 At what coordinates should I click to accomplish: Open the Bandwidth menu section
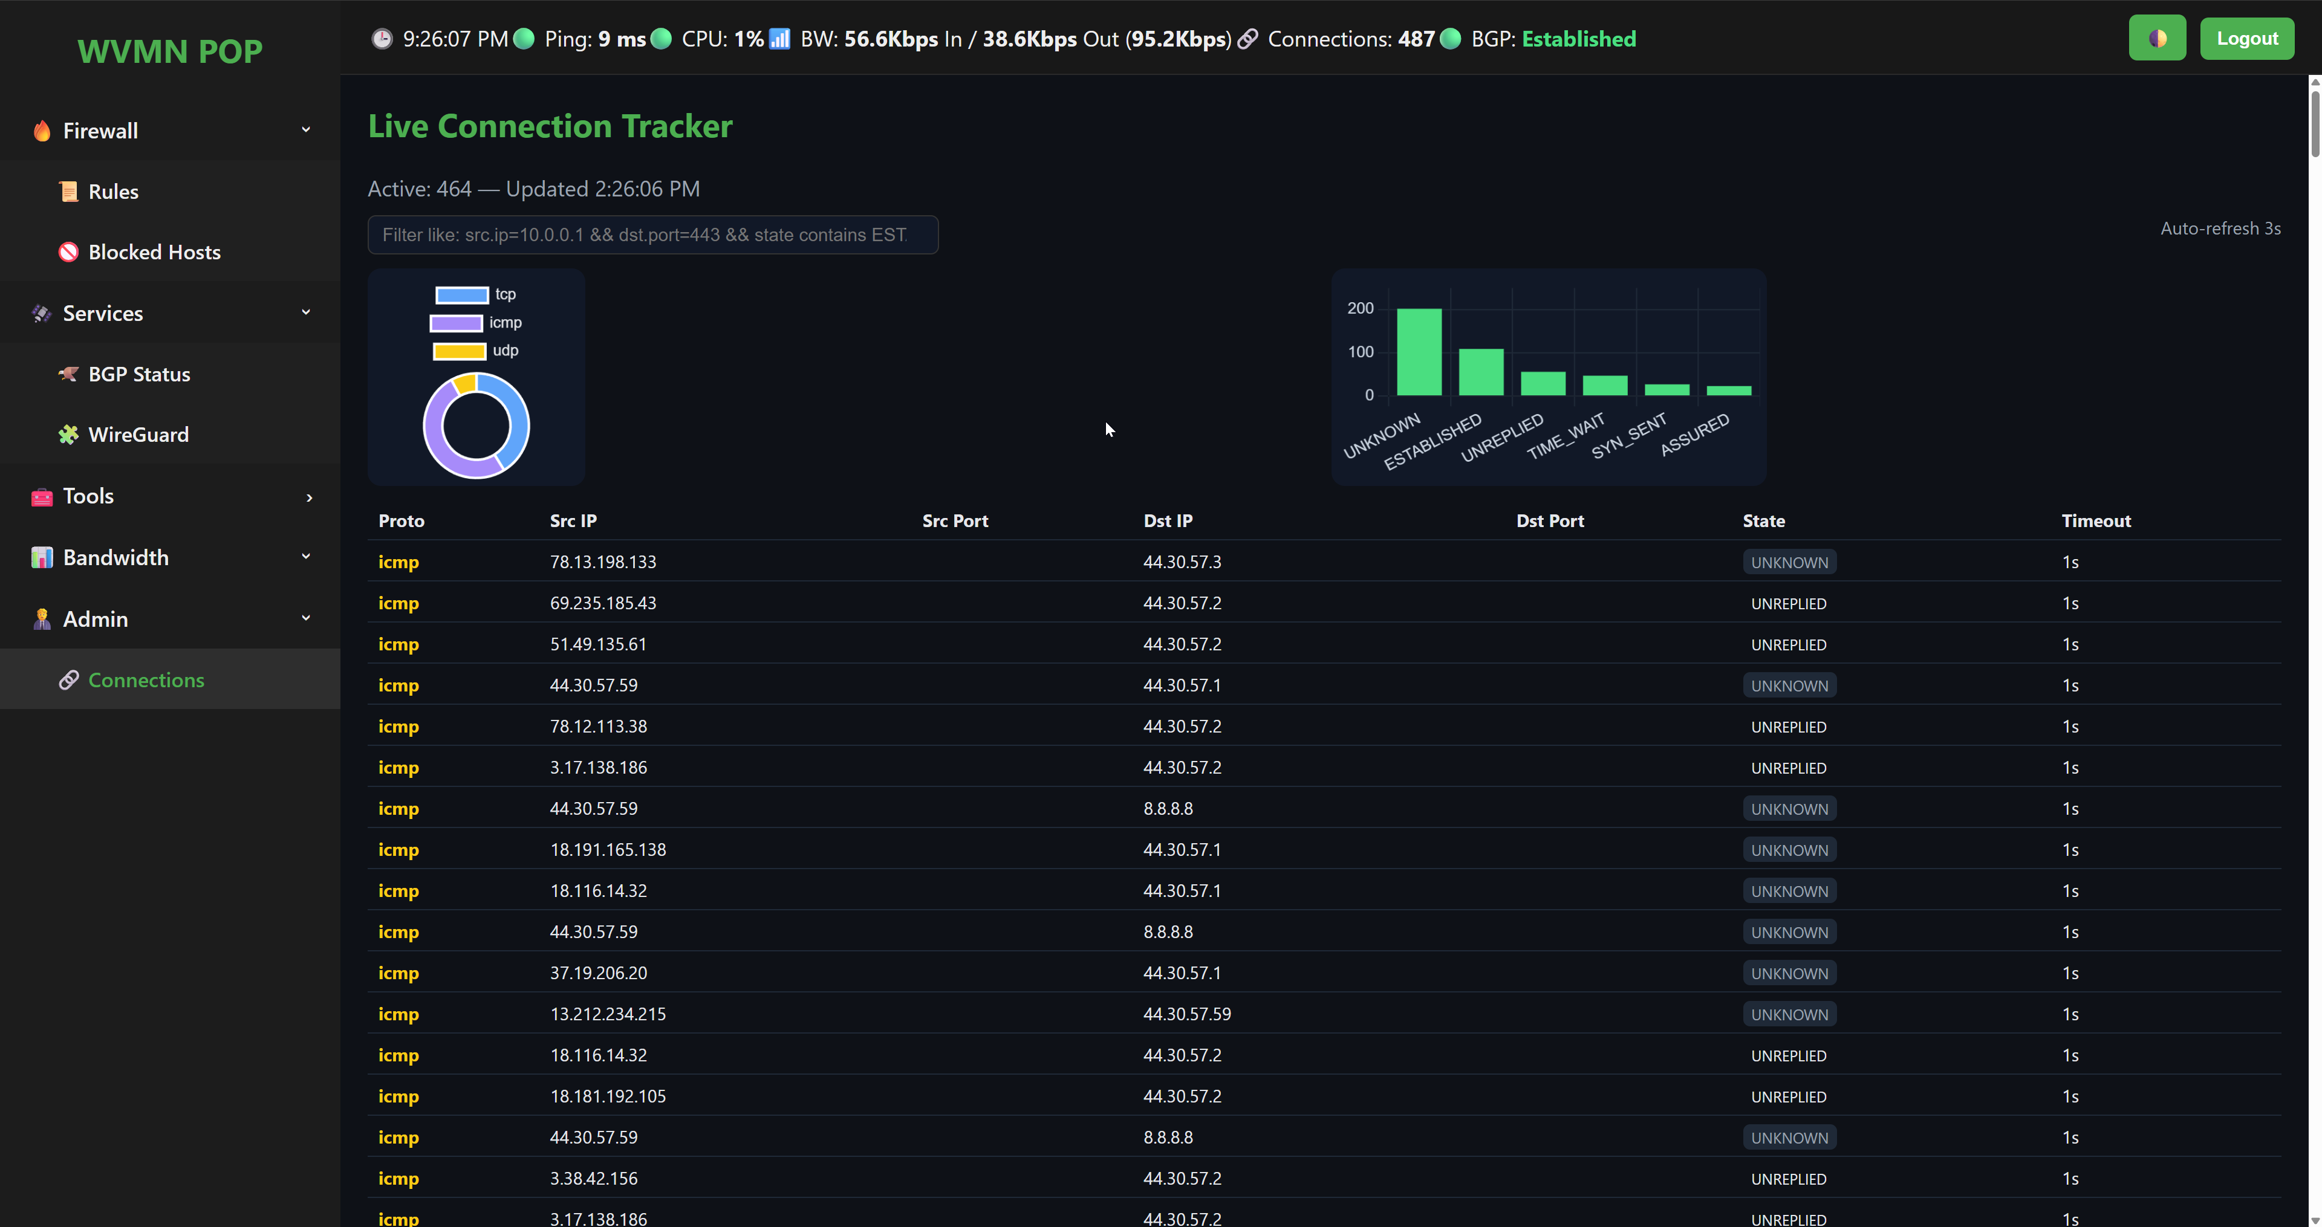115,558
